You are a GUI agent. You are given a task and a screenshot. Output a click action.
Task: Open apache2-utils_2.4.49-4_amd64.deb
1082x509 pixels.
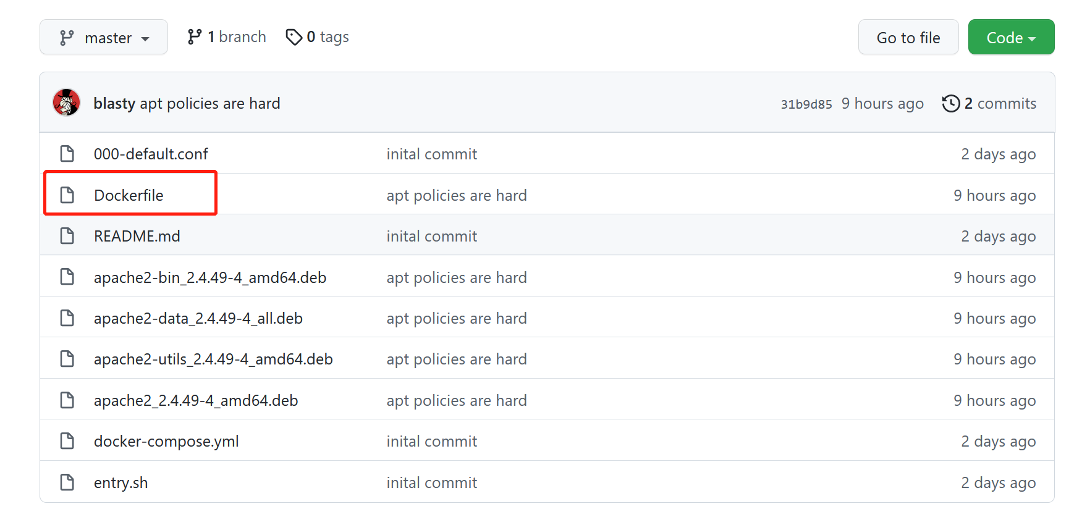pyautogui.click(x=213, y=359)
